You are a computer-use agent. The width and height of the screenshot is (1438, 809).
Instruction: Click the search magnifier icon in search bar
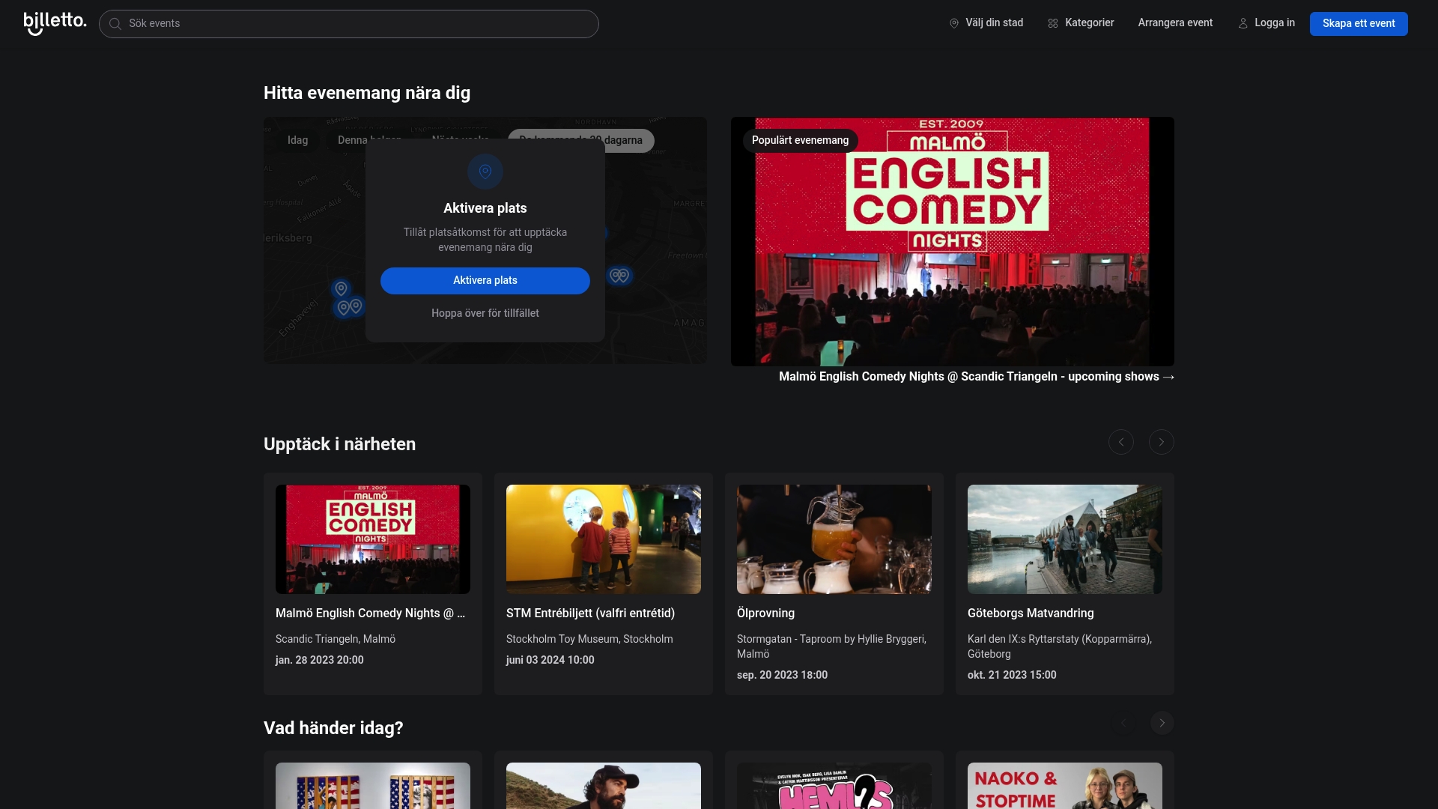click(115, 23)
